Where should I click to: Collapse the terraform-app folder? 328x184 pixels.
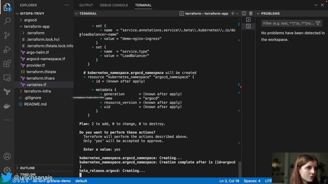coord(36,27)
